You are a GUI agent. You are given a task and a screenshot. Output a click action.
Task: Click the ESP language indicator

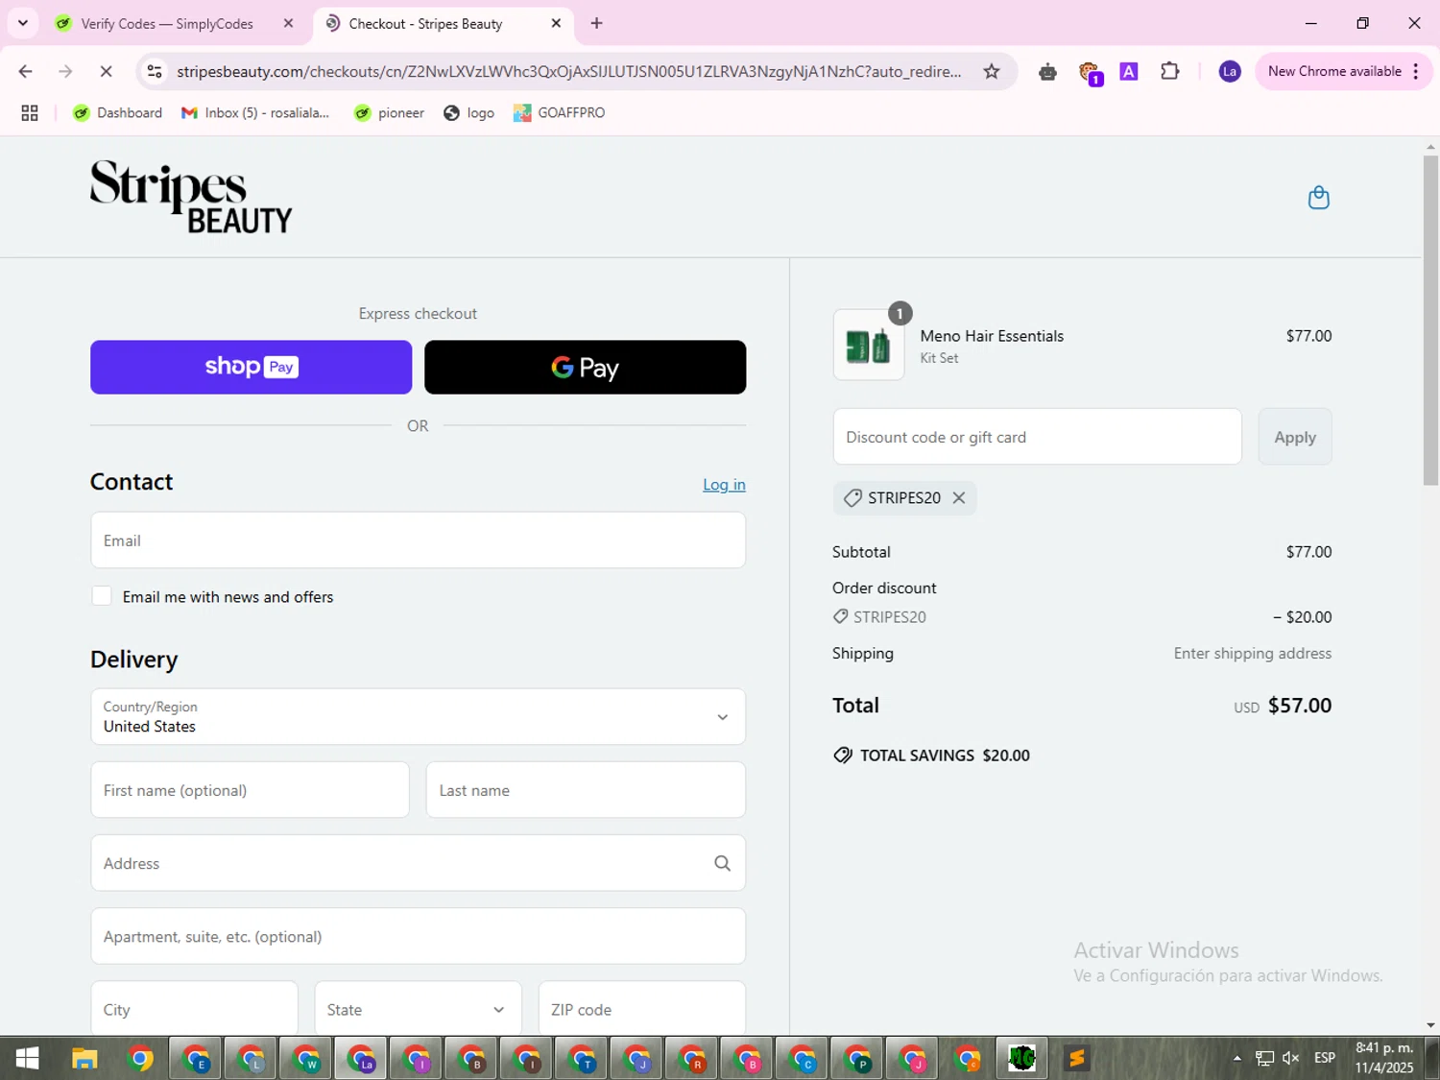click(x=1325, y=1058)
